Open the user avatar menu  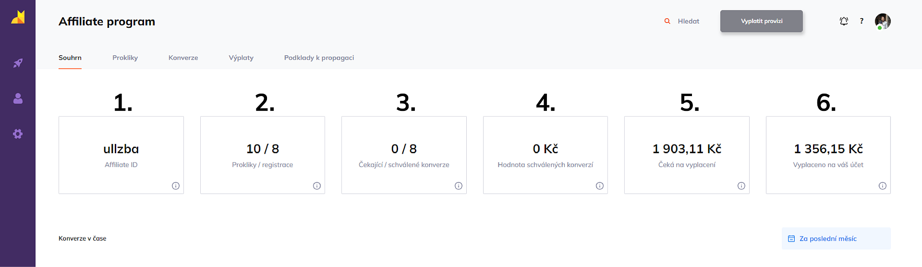pos(883,21)
